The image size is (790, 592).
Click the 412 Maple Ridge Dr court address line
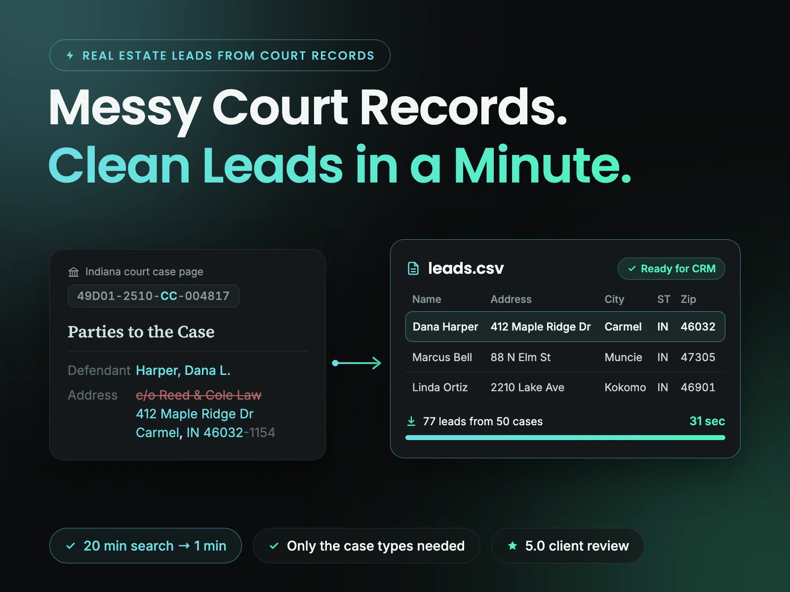pyautogui.click(x=195, y=414)
